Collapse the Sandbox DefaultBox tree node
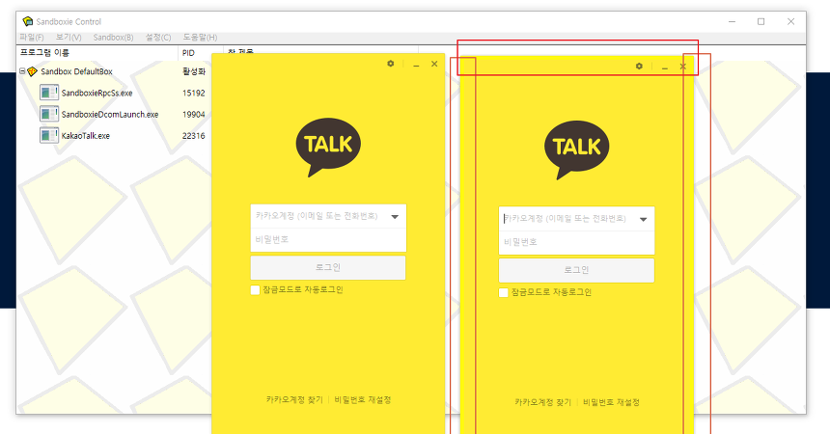830x434 pixels. [21, 71]
